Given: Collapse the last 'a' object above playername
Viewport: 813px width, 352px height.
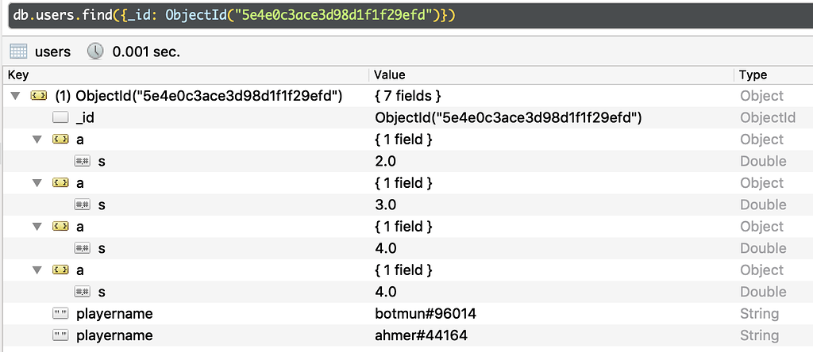Looking at the screenshot, I should 37,270.
